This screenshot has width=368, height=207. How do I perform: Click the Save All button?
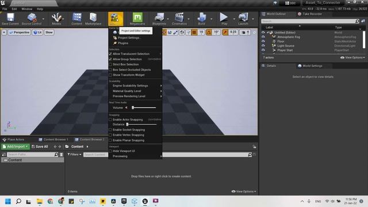coord(40,147)
